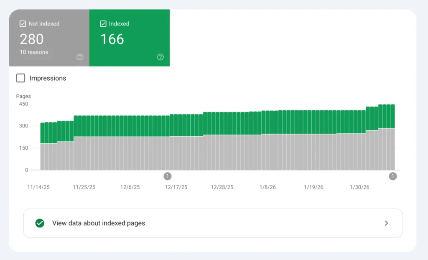Toggle the Indexed checkbox
The width and height of the screenshot is (428, 260).
pyautogui.click(x=103, y=24)
